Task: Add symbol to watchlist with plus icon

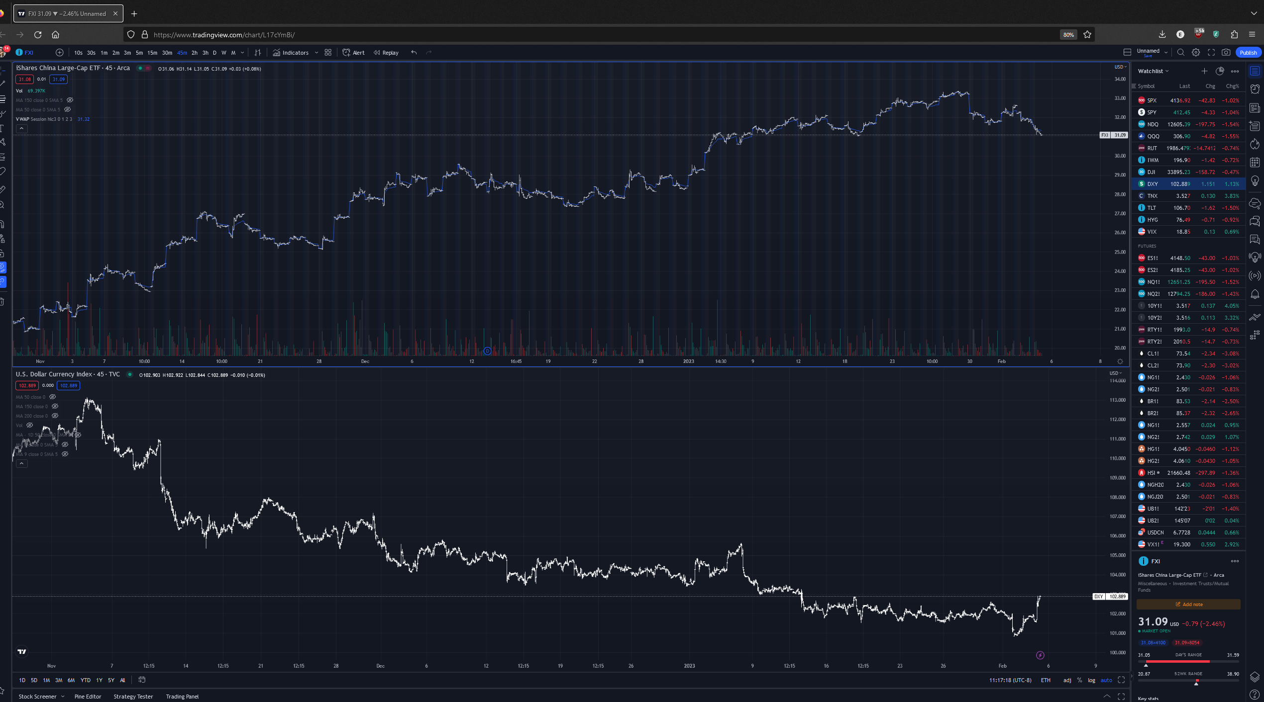Action: point(1204,71)
